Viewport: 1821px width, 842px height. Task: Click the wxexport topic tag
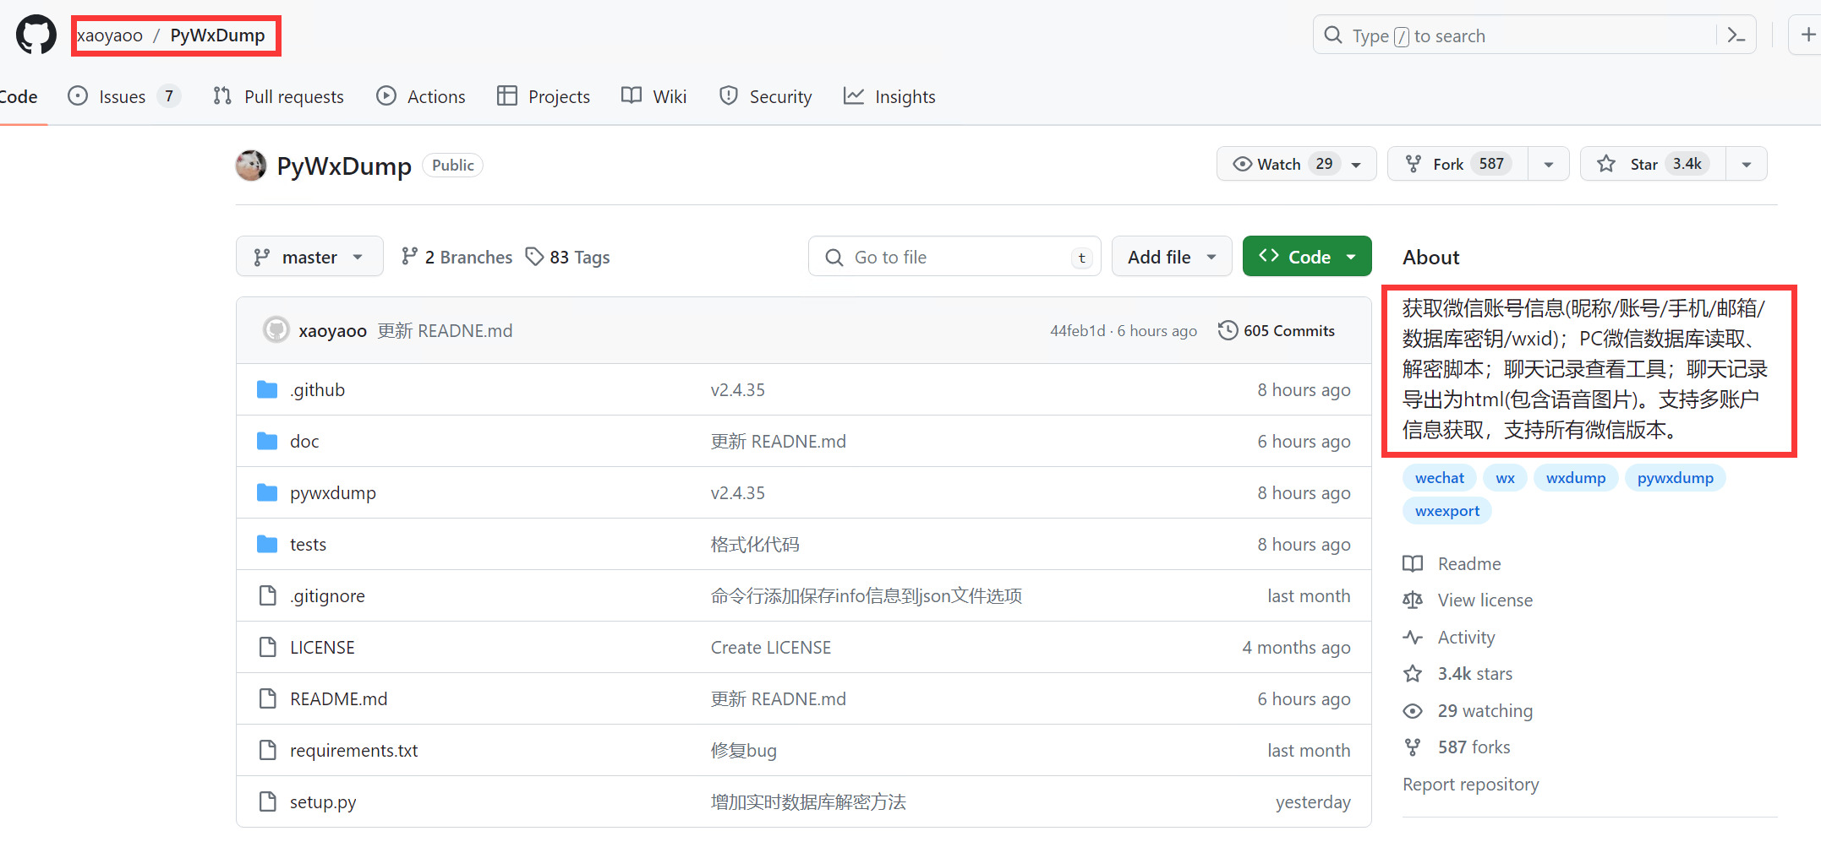1447,511
